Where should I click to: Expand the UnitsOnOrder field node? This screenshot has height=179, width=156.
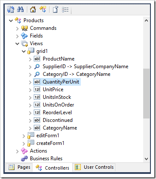tap(30, 105)
